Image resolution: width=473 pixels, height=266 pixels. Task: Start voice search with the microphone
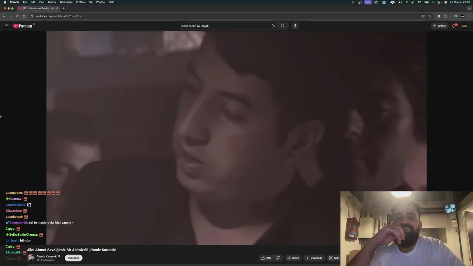pyautogui.click(x=295, y=26)
